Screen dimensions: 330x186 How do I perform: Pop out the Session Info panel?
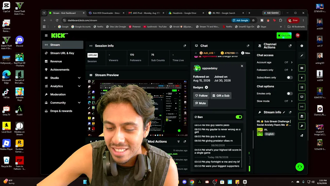pos(185,46)
